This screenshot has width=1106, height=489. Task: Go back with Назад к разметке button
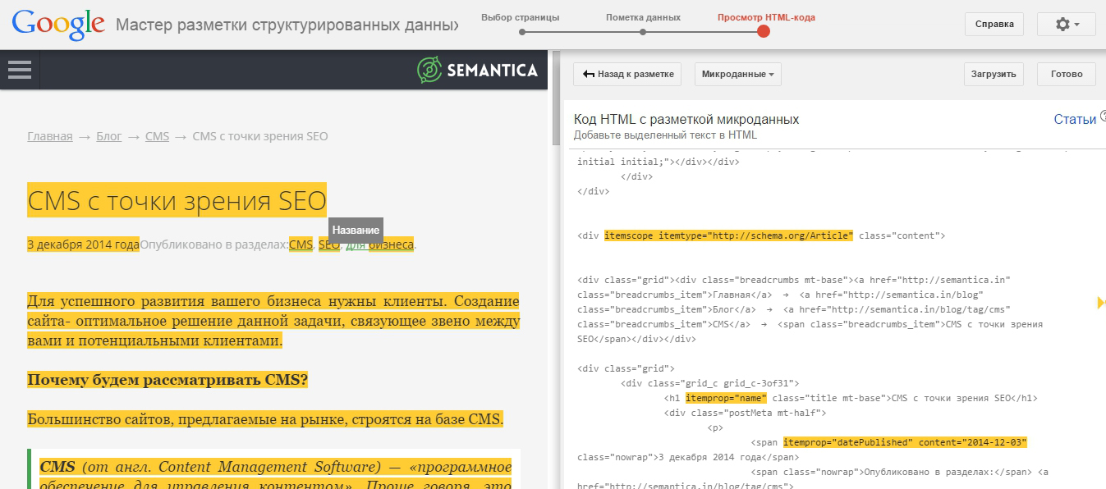tap(627, 74)
